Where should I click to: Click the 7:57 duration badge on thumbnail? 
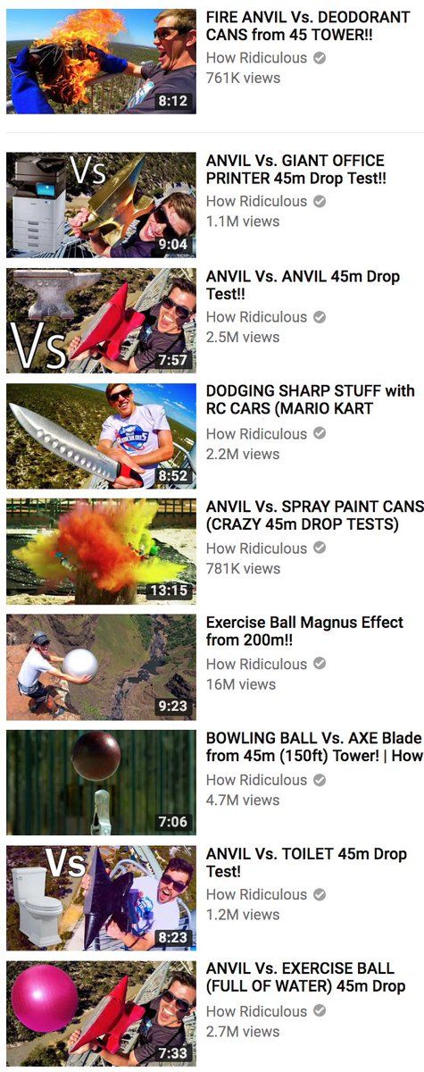[x=173, y=360]
